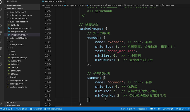Image resolution: width=190 pixels, height=112 pixels.
Task: Click "name: 'vendor'" on line 131
Action: click(x=109, y=42)
